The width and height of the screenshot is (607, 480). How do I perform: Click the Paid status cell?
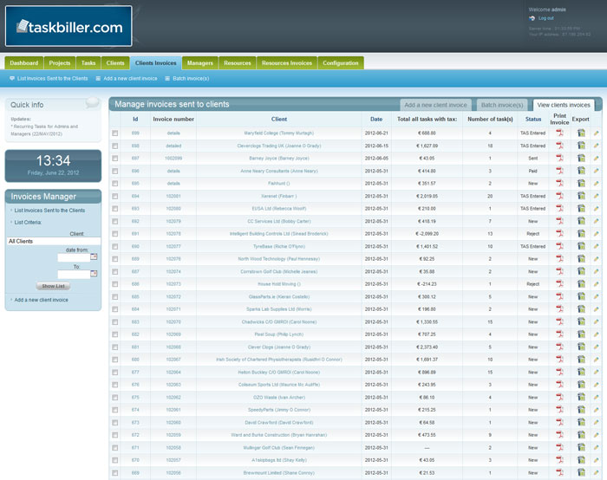[533, 171]
